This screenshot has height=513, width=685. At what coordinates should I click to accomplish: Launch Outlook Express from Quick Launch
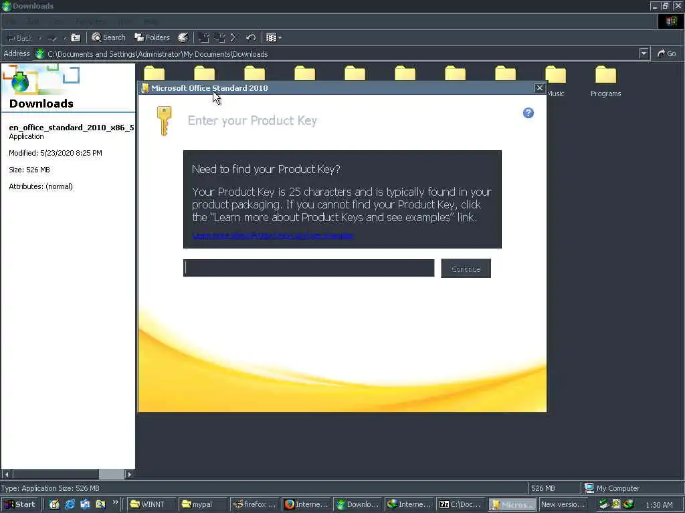(x=85, y=504)
